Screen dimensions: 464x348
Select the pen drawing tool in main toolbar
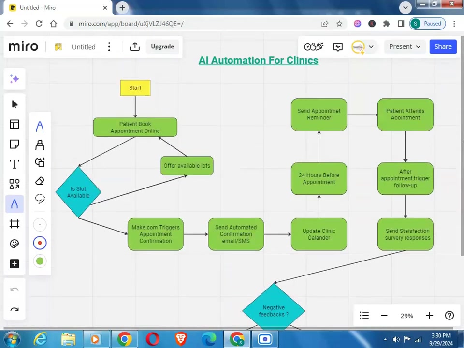click(14, 204)
